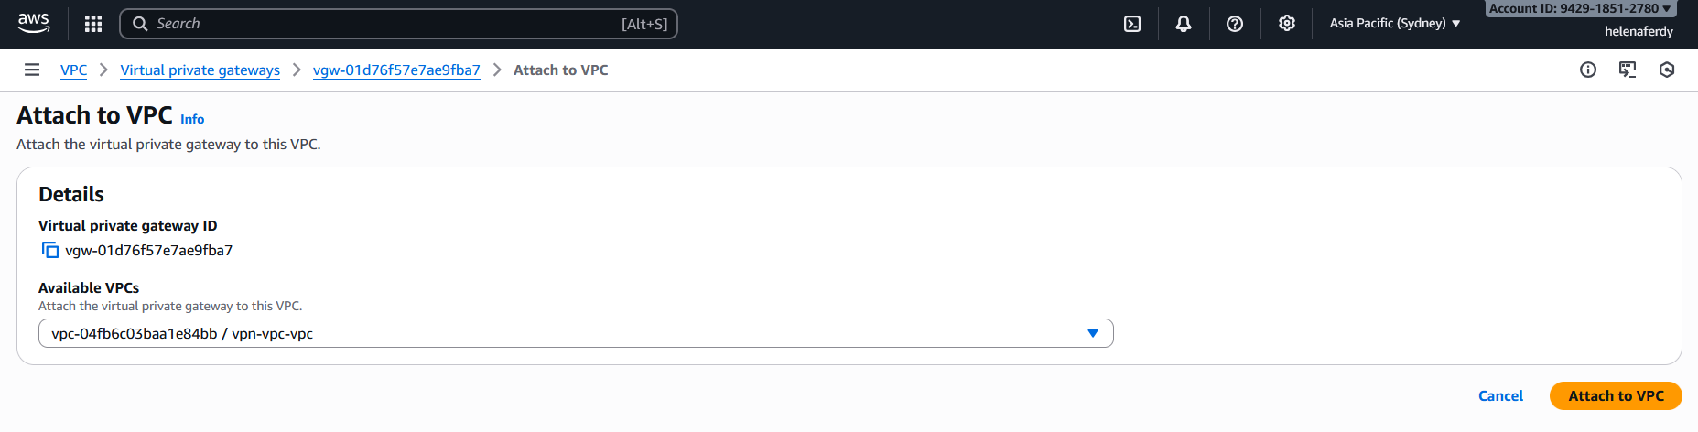The height and width of the screenshot is (432, 1698).
Task: Click the screen-and-cursor icon beside the hexagon
Action: pos(1628,70)
